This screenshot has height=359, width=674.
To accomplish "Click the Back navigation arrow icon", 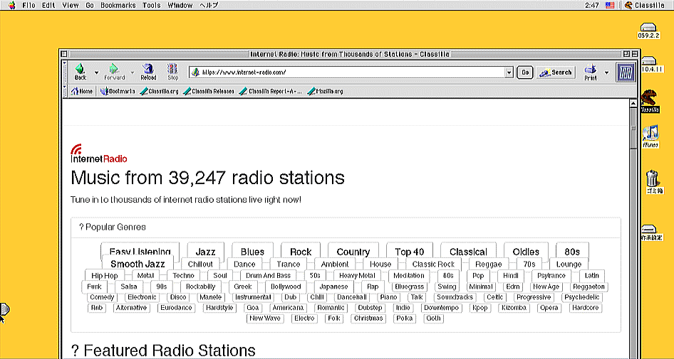I will 80,70.
